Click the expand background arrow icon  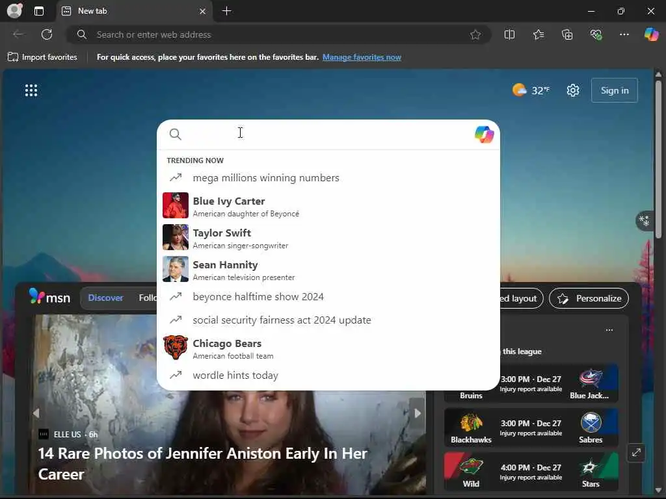click(x=636, y=453)
